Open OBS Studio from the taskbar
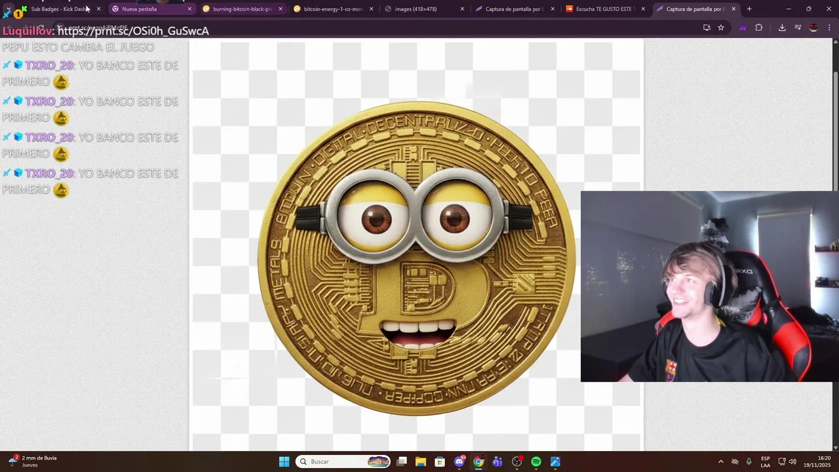 517,462
